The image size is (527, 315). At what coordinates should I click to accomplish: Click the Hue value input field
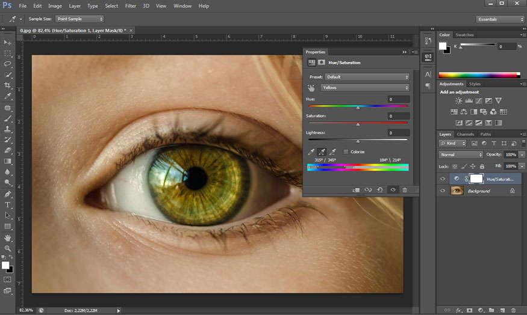398,99
